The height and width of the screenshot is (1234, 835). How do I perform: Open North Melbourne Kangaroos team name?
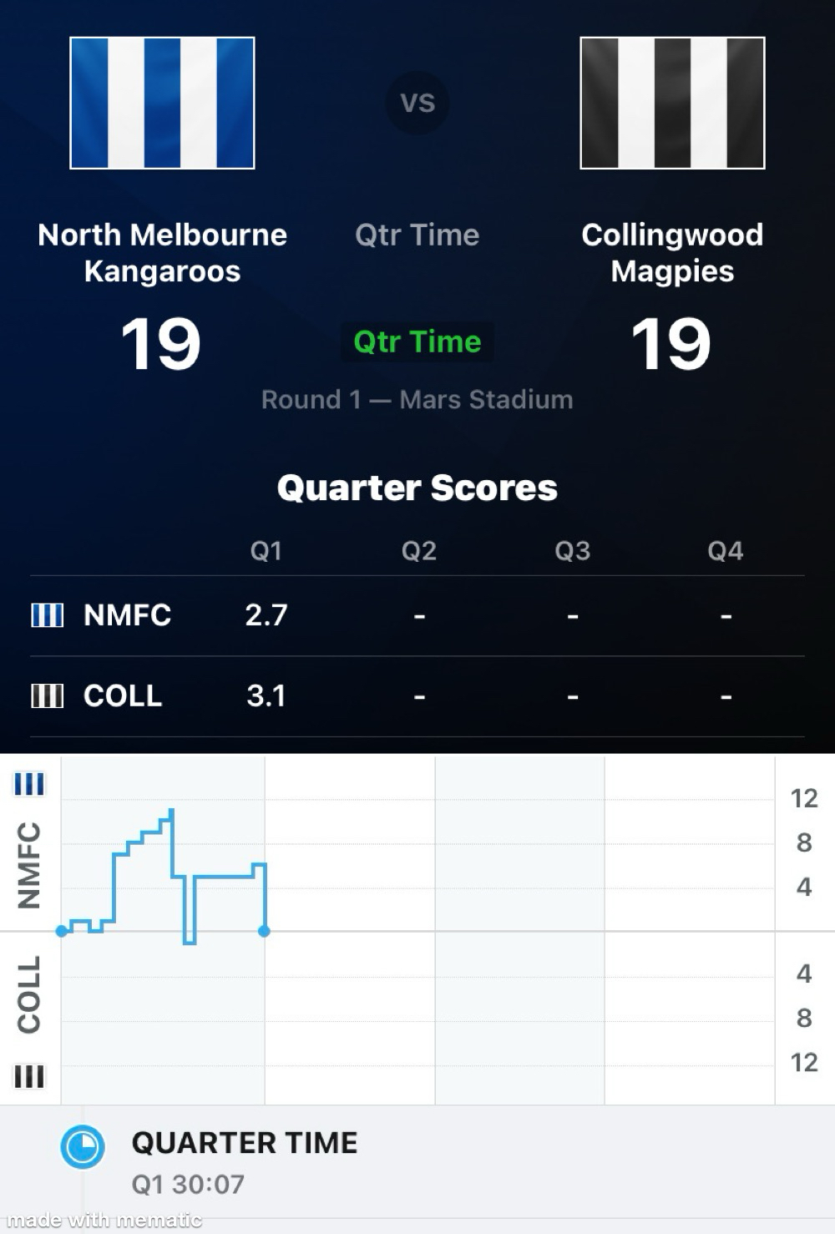tap(162, 253)
